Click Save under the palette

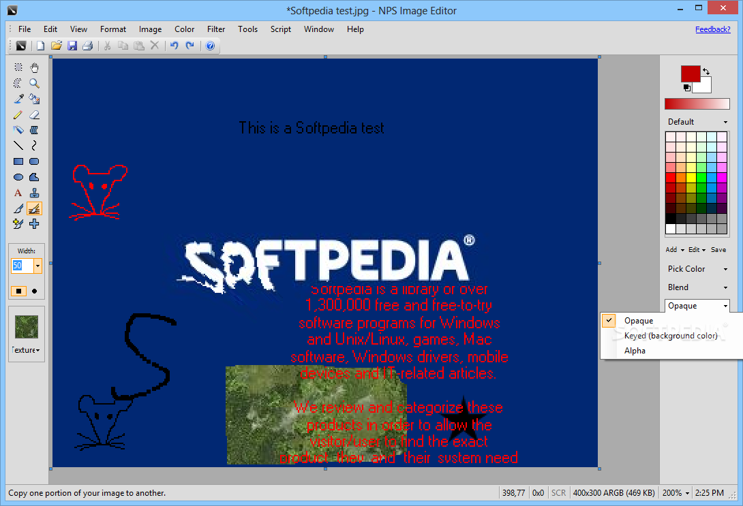pyautogui.click(x=718, y=249)
